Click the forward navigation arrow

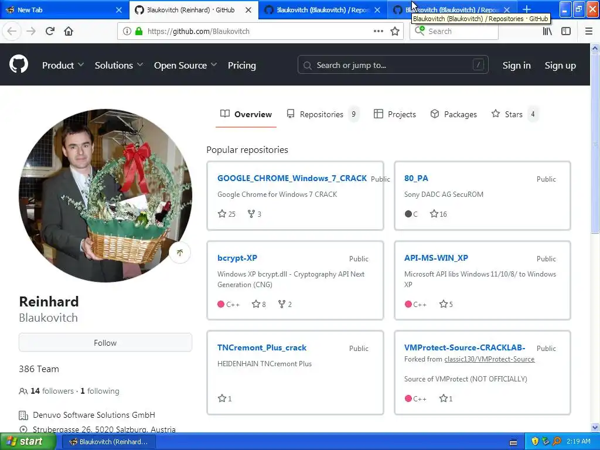[x=31, y=31]
